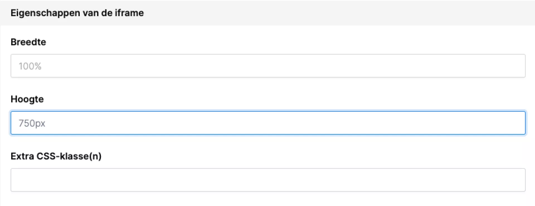
Task: Click the gray iframe properties header bar
Action: [334, 13]
